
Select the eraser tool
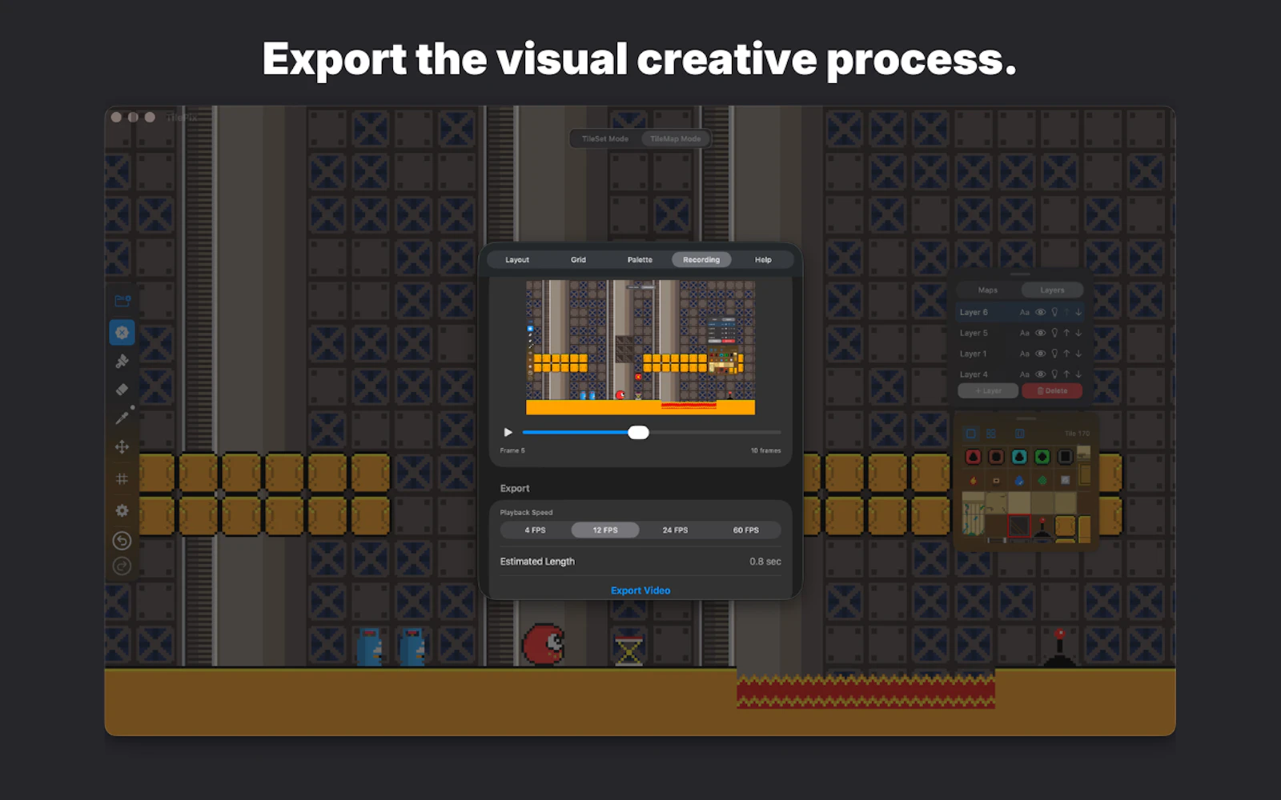pyautogui.click(x=122, y=390)
